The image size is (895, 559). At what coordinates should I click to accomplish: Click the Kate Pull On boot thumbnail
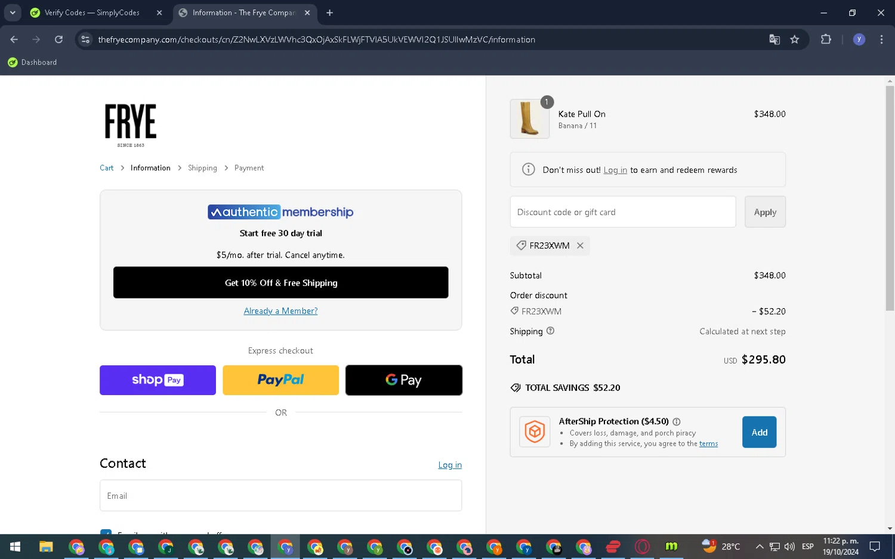point(530,119)
